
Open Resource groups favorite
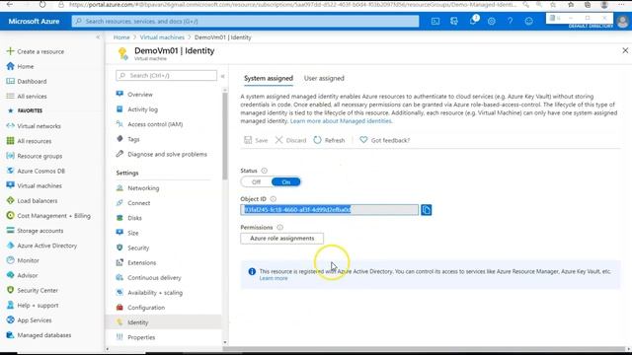click(35, 156)
